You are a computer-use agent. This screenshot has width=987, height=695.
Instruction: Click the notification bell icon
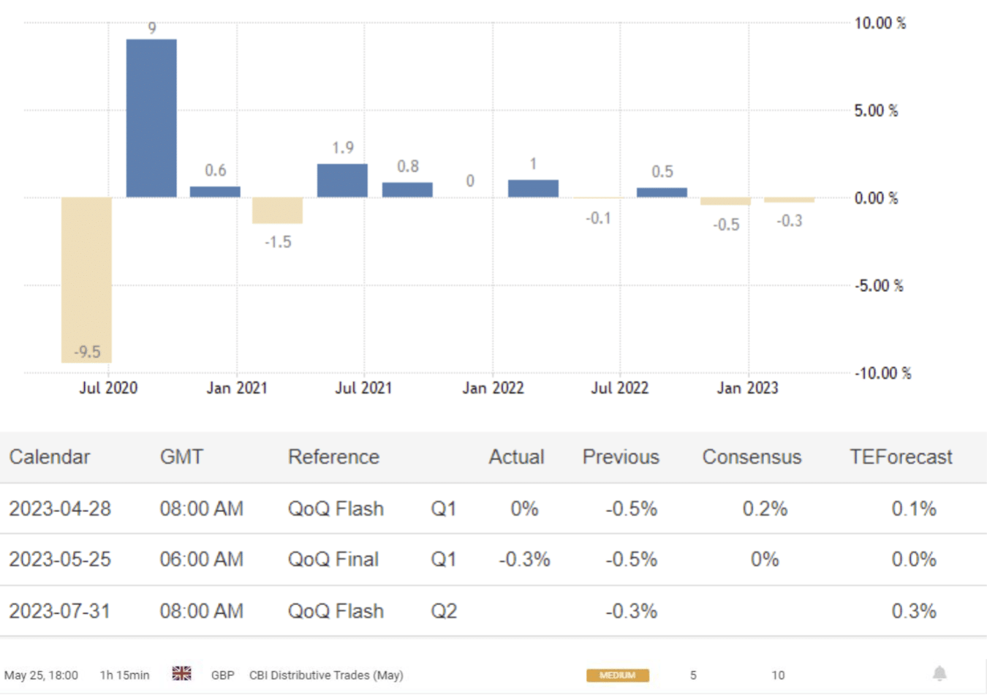[939, 673]
